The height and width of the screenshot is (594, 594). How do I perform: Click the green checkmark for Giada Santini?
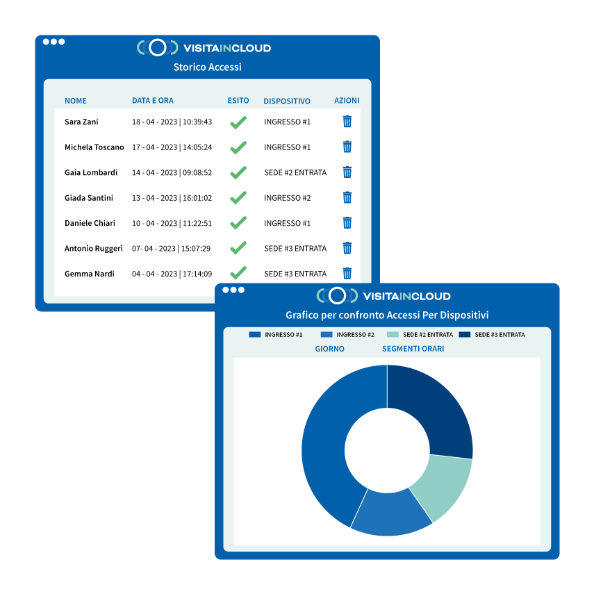238,198
